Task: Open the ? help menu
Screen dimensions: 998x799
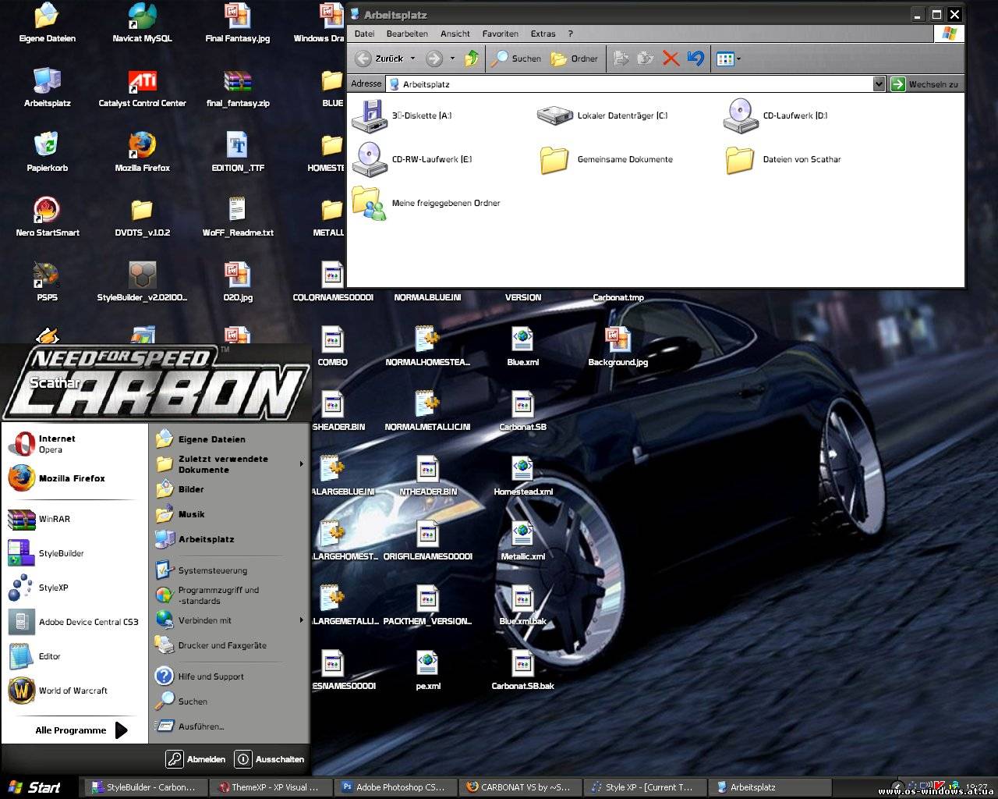Action: click(x=571, y=34)
